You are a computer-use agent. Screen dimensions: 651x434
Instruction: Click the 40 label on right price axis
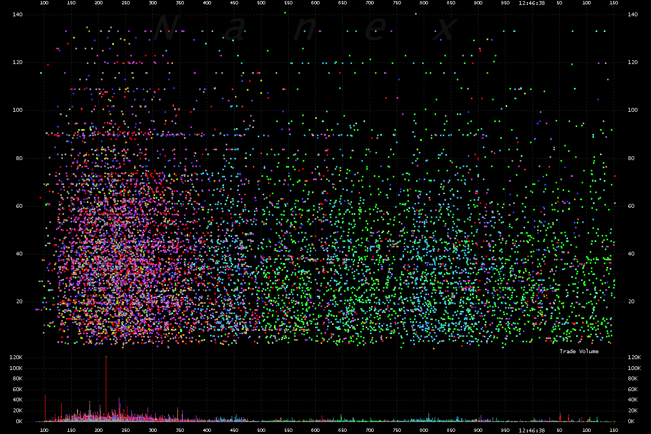click(x=631, y=254)
